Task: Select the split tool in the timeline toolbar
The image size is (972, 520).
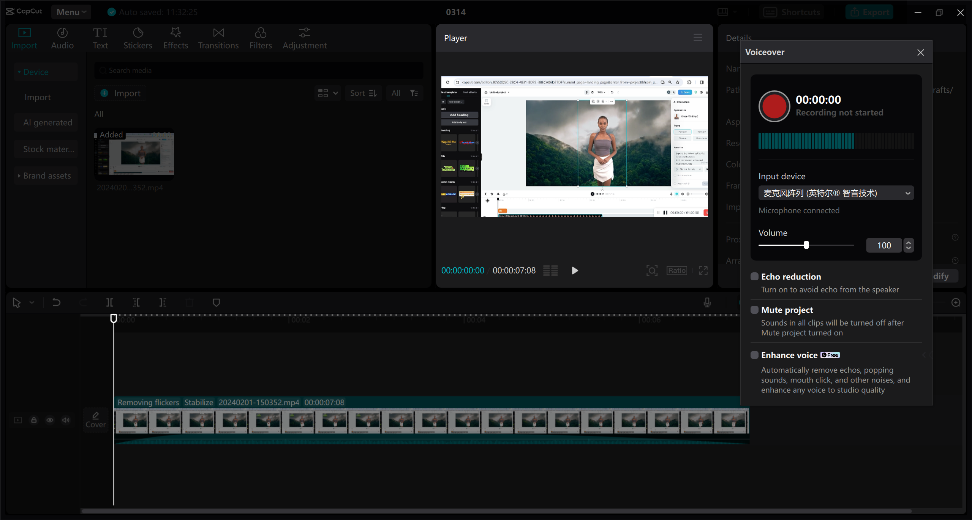Action: click(109, 302)
